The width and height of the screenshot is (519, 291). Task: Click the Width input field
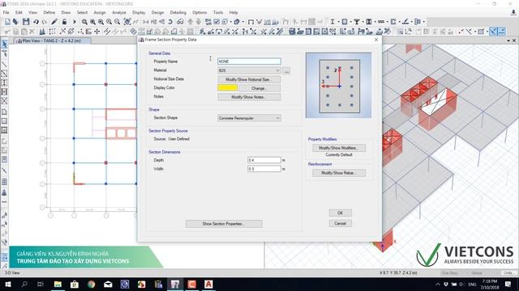pyautogui.click(x=264, y=169)
